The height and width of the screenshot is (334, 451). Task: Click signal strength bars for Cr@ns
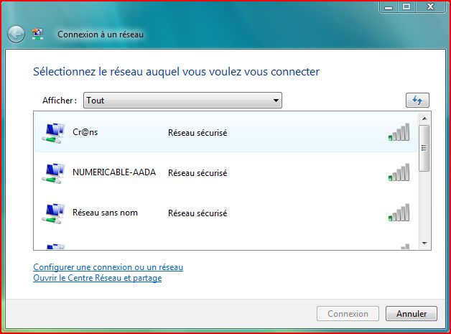(399, 132)
